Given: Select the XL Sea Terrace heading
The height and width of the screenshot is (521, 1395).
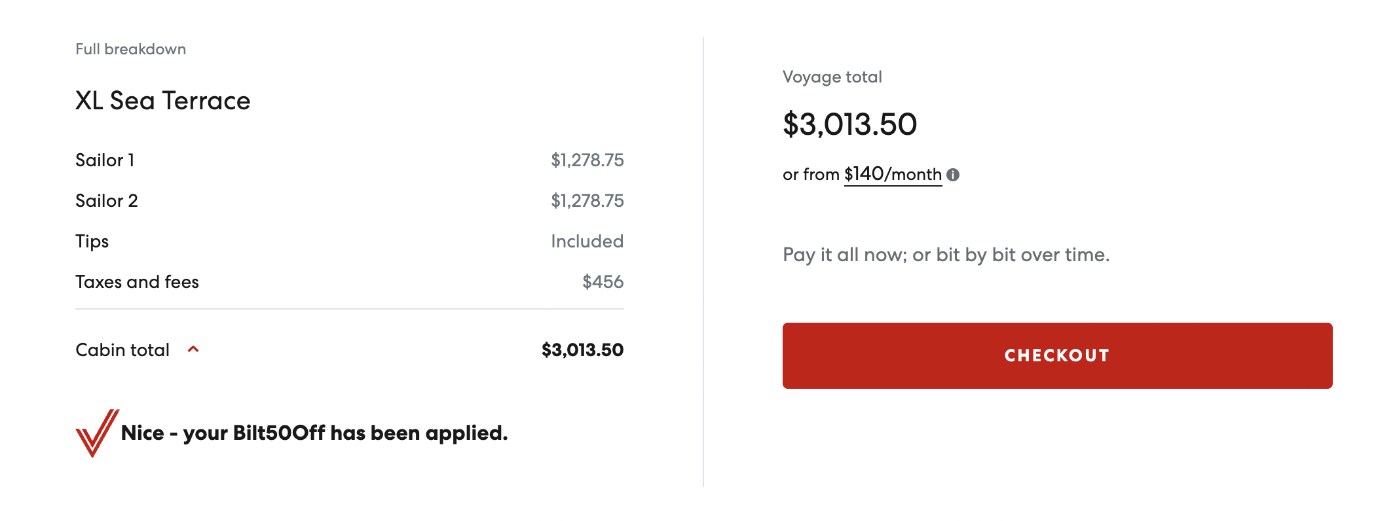Looking at the screenshot, I should [x=162, y=101].
